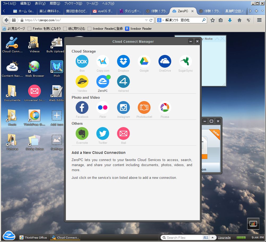Add SugarSync hummingbird connection
266x242 pixels.
[185, 61]
